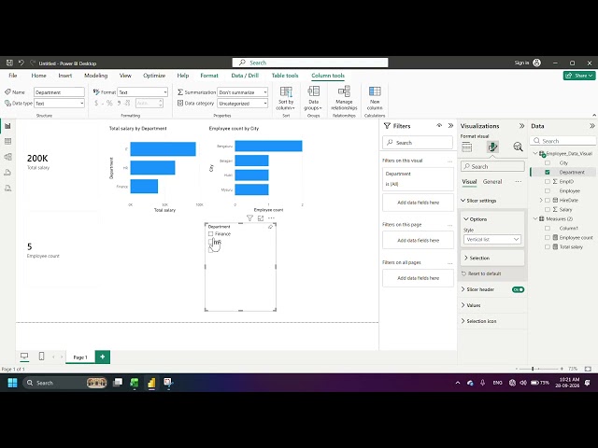Expand the HireDate hierarchy

coord(541,200)
